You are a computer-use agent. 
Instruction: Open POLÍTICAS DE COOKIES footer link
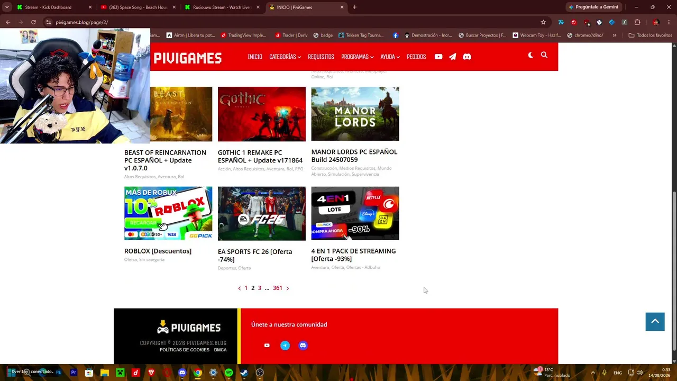coord(185,350)
